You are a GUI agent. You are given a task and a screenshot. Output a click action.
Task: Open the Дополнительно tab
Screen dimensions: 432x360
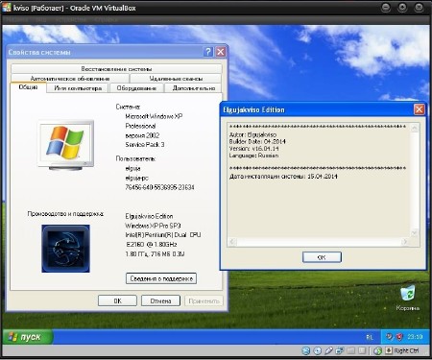point(194,88)
